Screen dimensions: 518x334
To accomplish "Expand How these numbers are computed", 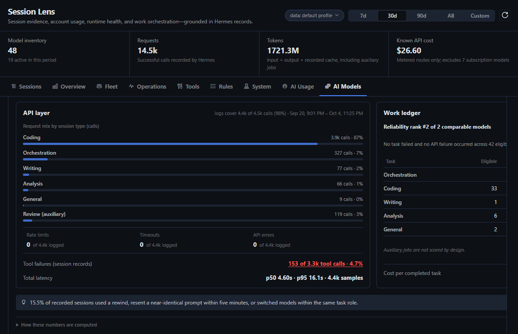I will point(56,325).
